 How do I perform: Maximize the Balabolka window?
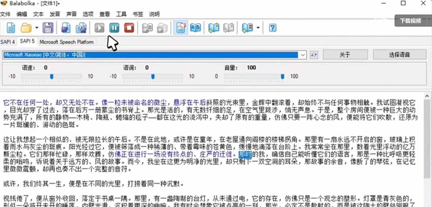point(403,3)
